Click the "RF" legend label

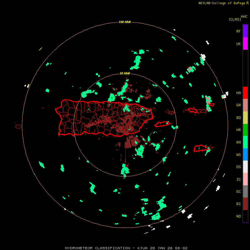tap(238, 31)
